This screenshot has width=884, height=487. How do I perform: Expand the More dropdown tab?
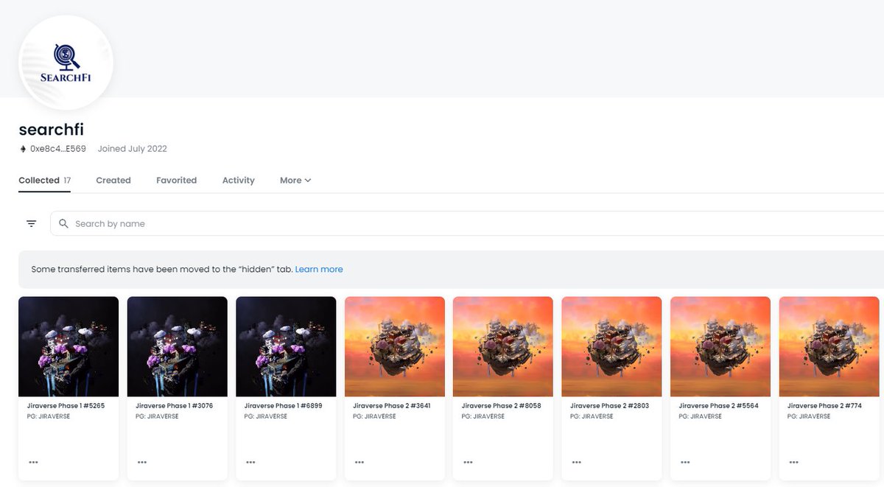pos(295,181)
